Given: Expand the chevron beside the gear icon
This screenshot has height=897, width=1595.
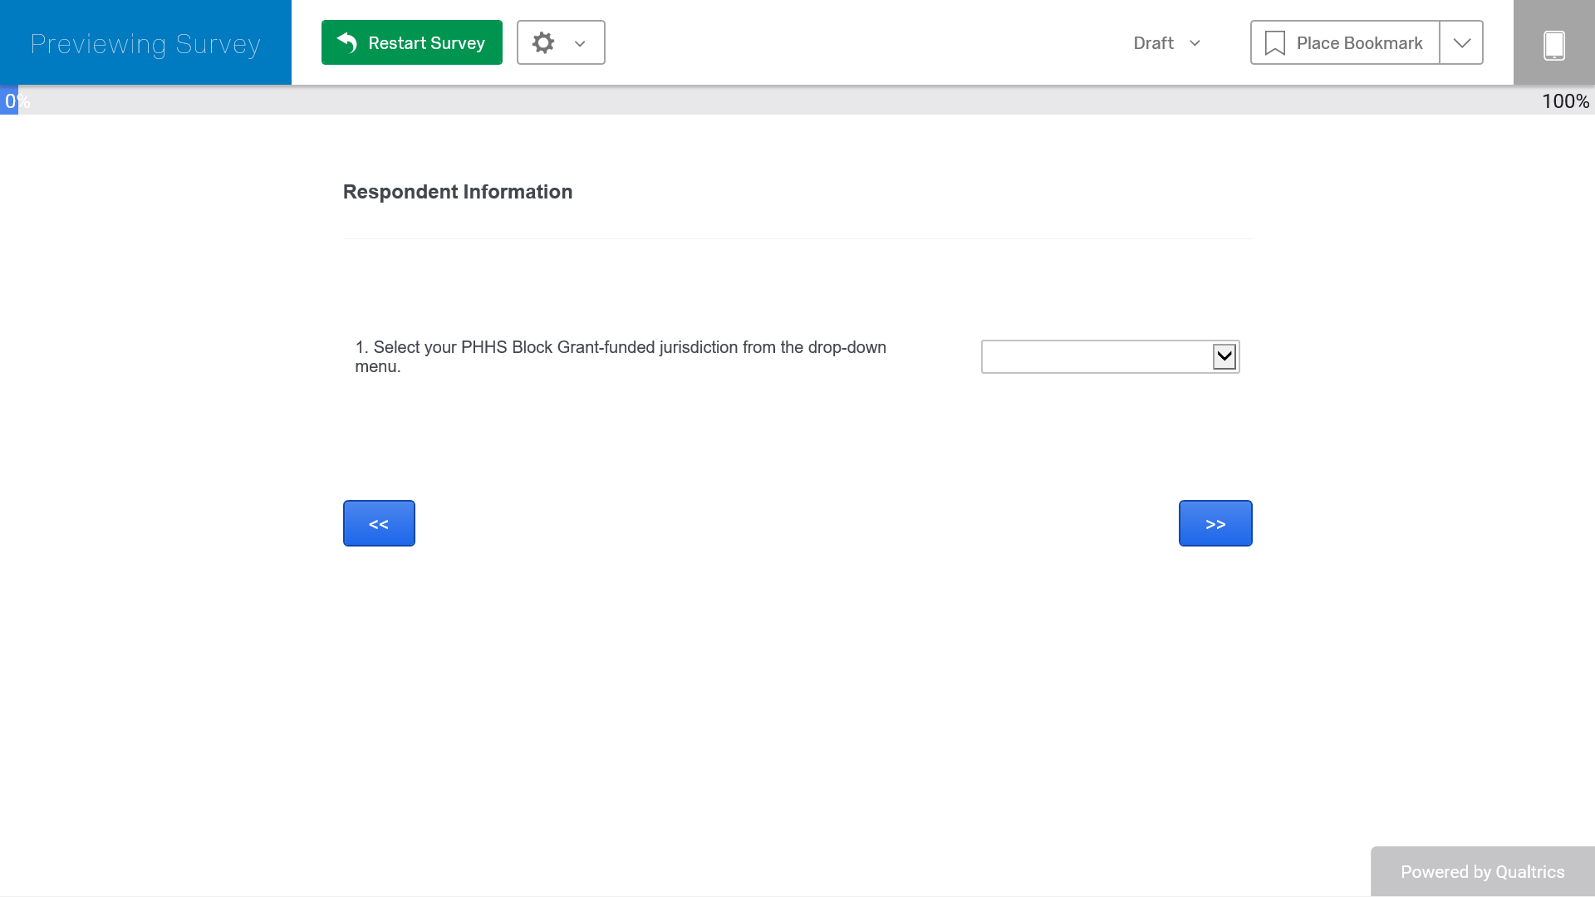Looking at the screenshot, I should pyautogui.click(x=580, y=43).
